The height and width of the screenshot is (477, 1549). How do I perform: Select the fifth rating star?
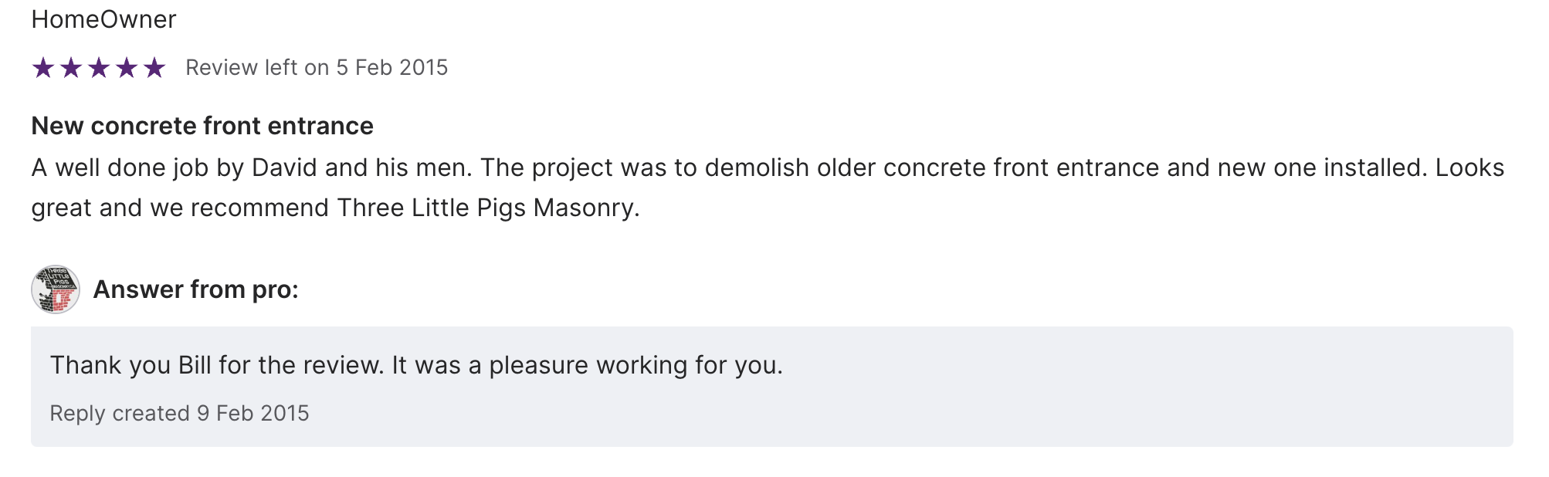tap(154, 68)
